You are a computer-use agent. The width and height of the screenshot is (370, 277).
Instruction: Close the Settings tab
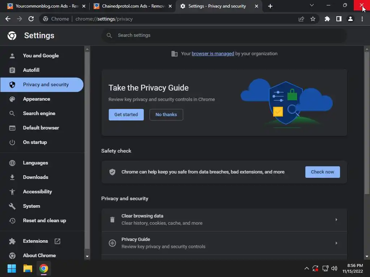tap(257, 6)
